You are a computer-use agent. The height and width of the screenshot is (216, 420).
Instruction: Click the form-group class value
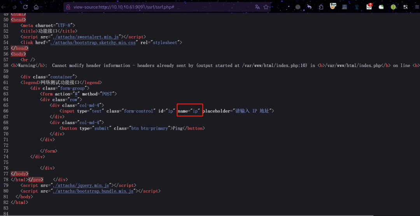[72, 88]
